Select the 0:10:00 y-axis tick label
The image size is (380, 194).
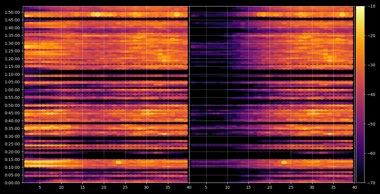pos(13,167)
